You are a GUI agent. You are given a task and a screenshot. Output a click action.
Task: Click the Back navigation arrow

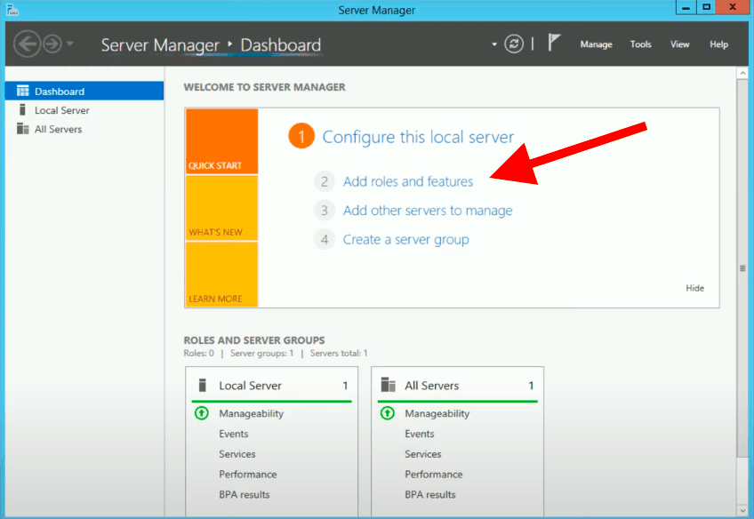click(x=27, y=44)
